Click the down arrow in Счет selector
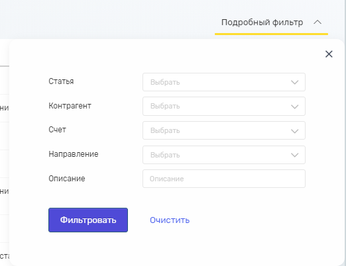The height and width of the screenshot is (266, 346). click(x=295, y=131)
